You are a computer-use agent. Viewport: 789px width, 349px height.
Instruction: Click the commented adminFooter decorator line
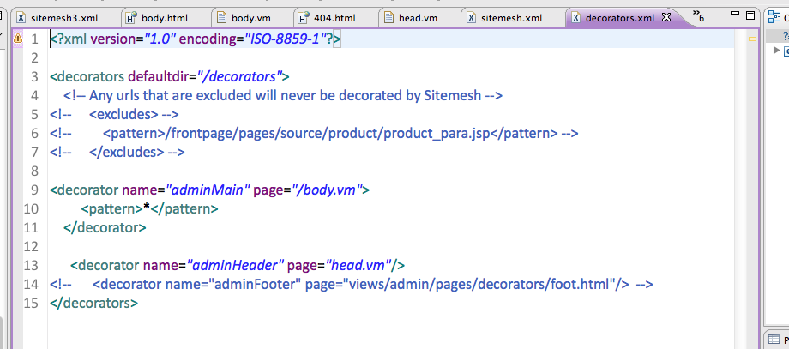(351, 284)
